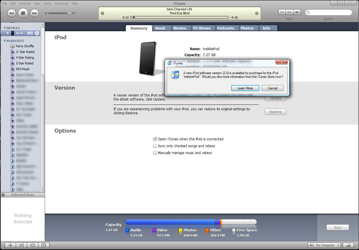This screenshot has width=359, height=250.
Task: Select the 4 Star Rating playlist
Action: click(25, 58)
